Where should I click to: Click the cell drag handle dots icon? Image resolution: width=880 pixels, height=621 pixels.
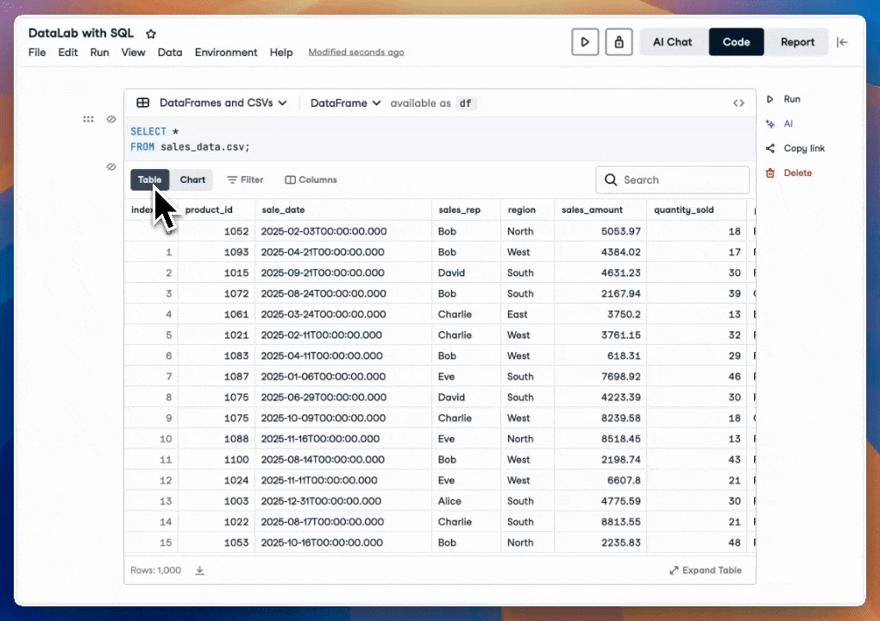tap(88, 119)
